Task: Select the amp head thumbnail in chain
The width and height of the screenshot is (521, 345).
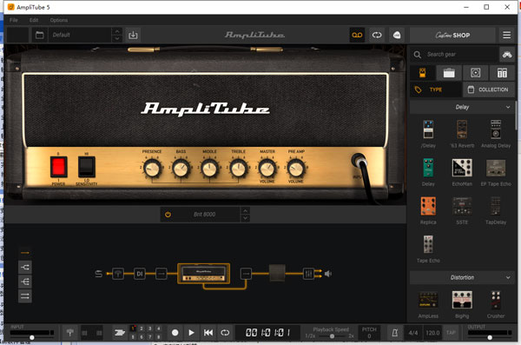Action: [x=204, y=274]
